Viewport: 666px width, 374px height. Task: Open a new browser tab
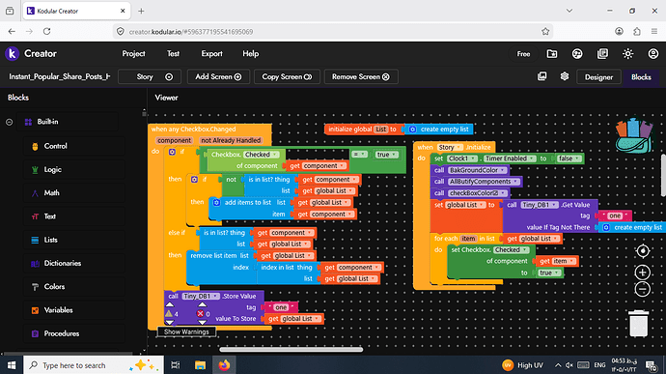click(141, 11)
